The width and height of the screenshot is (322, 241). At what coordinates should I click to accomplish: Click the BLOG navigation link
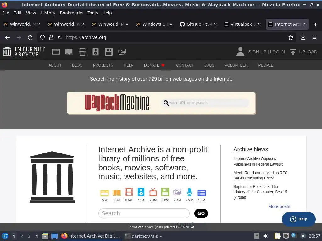click(77, 65)
